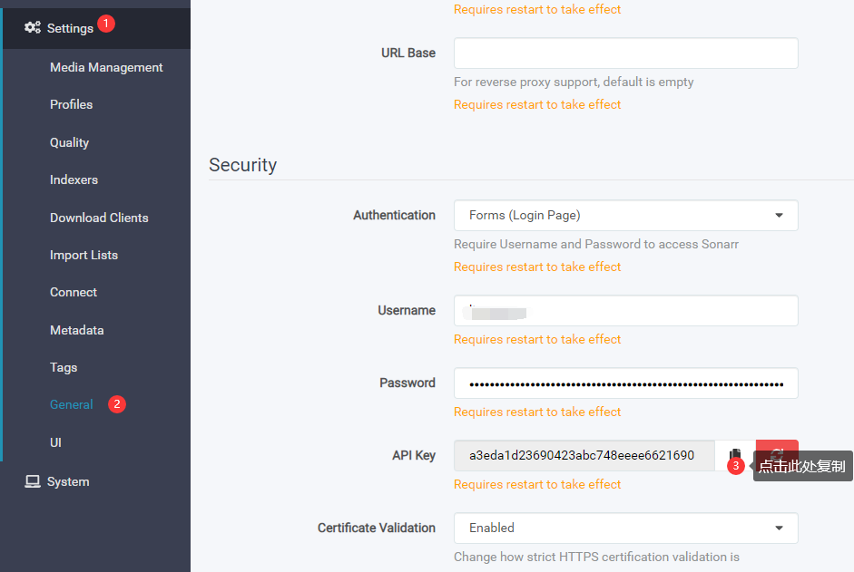The width and height of the screenshot is (854, 572).
Task: Click restart warning under Username
Action: click(537, 339)
